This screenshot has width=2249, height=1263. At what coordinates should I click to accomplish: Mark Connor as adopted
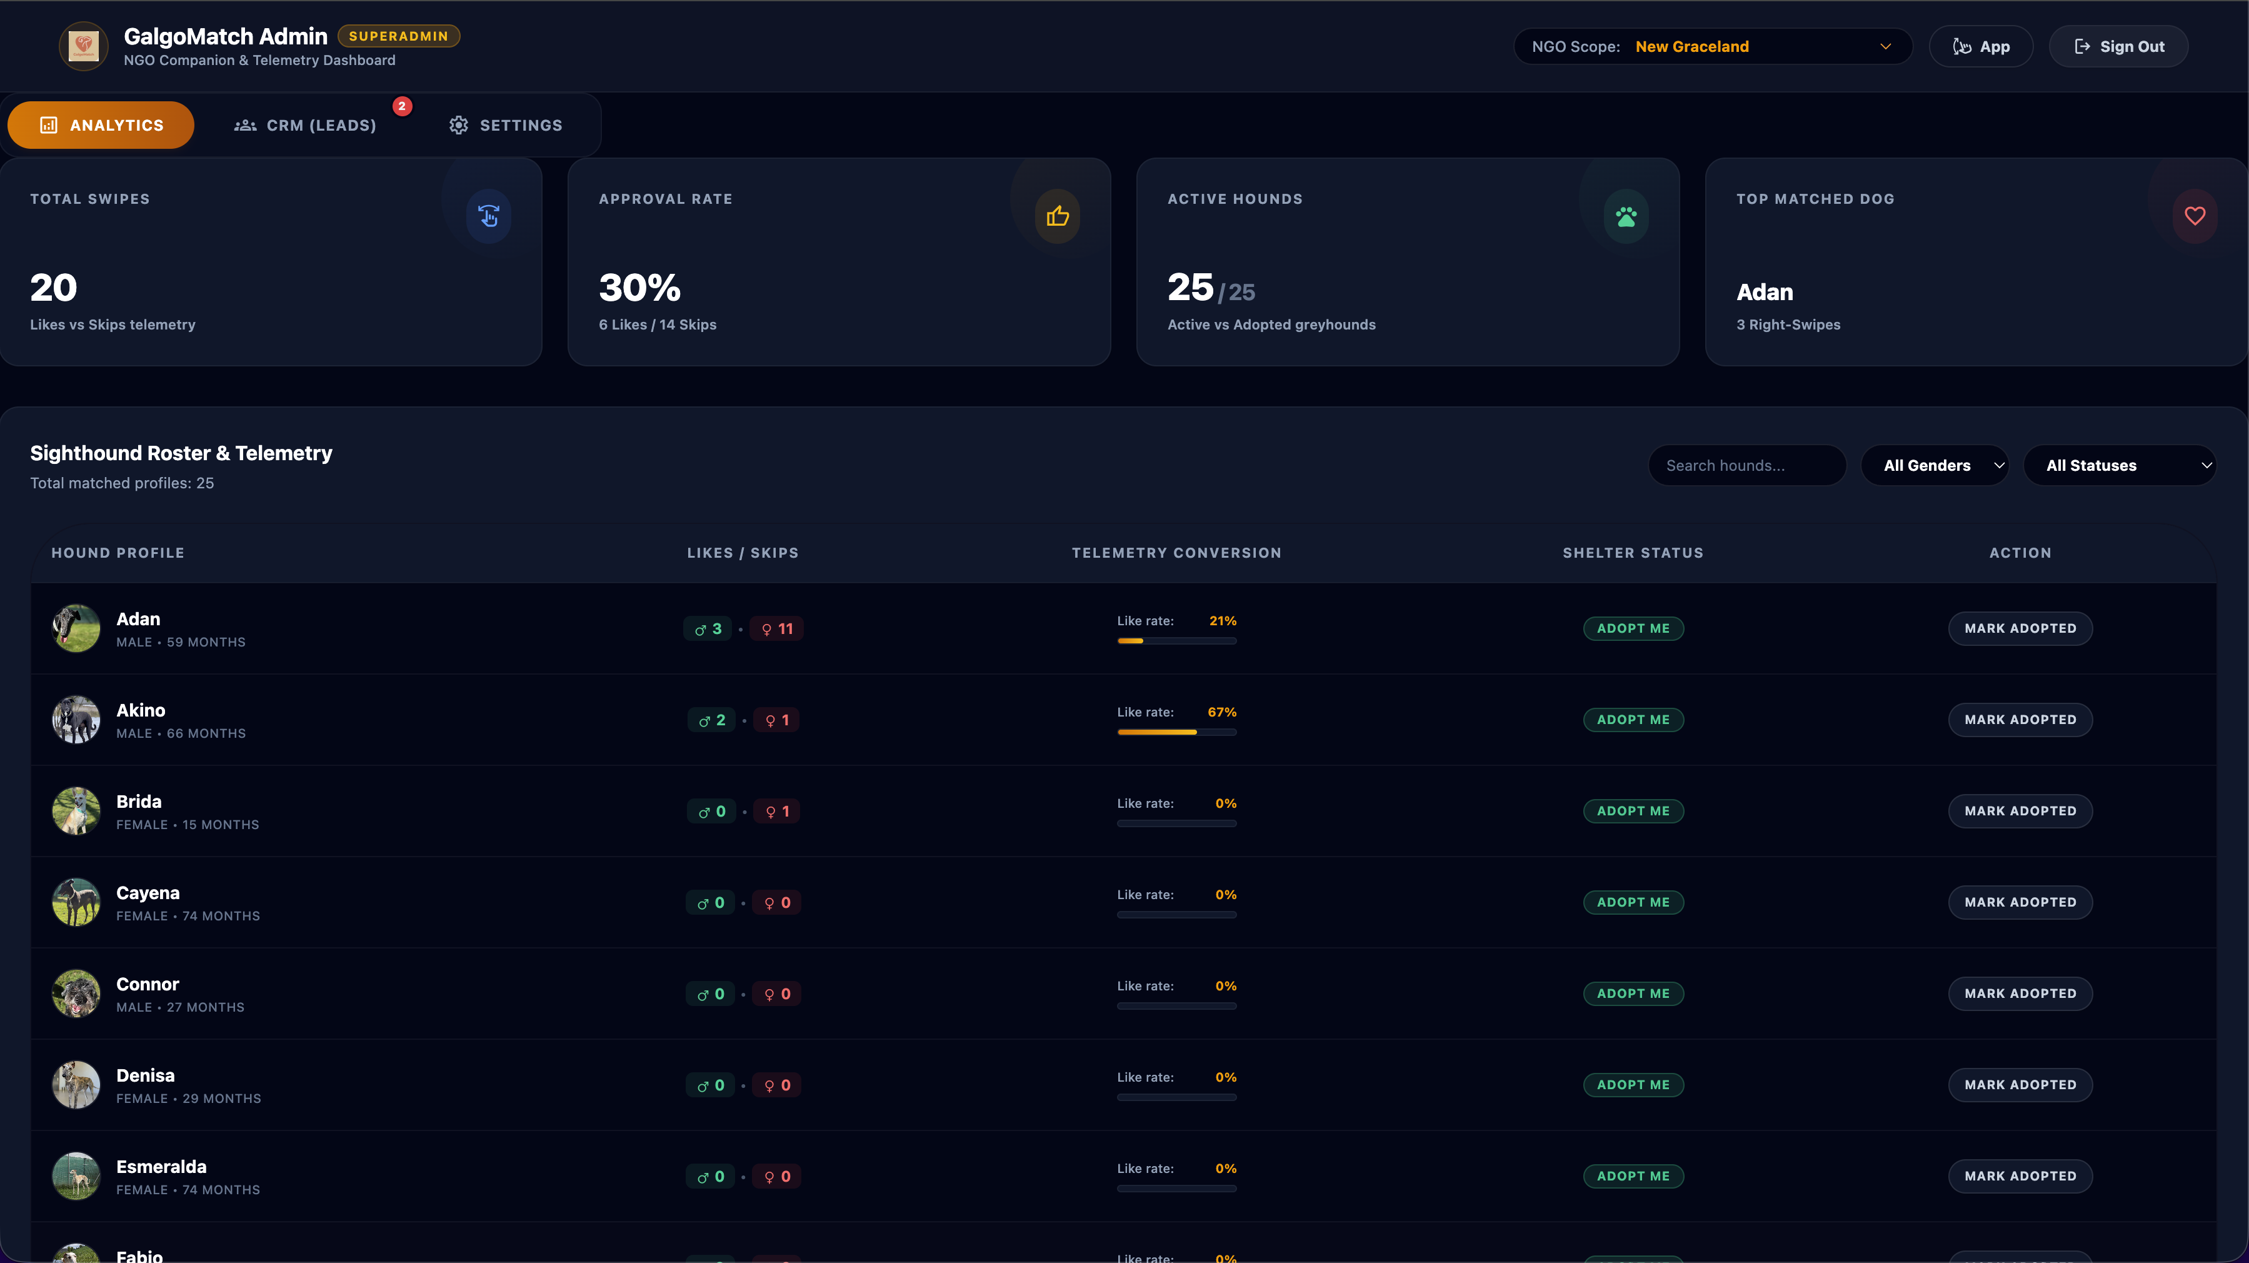2020,994
